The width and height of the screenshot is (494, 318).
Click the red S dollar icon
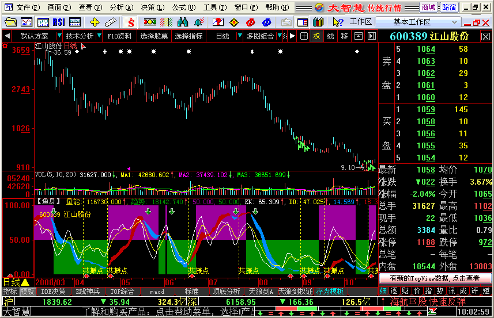tap(131, 22)
